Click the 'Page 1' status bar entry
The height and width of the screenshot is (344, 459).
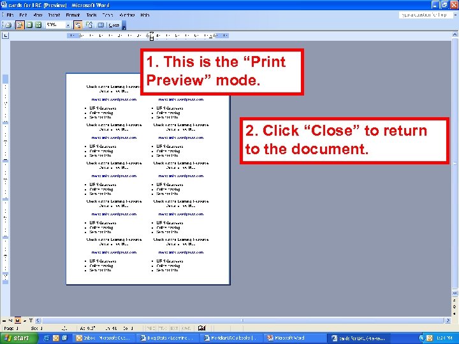point(11,329)
